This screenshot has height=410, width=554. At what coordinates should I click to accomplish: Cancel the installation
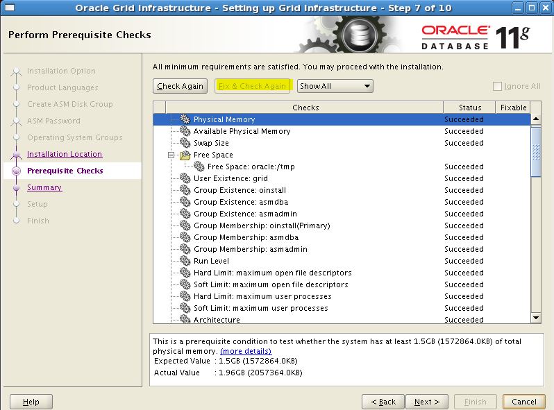[x=524, y=402]
